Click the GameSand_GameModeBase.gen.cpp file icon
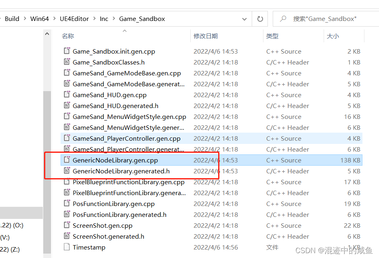Image resolution: width=379 pixels, height=258 pixels. [x=67, y=73]
